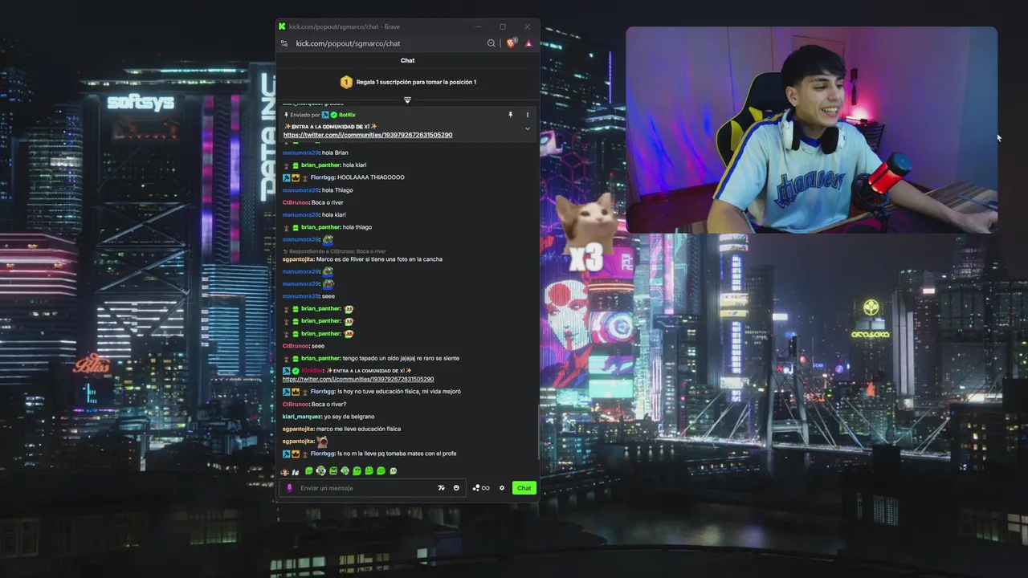Click the Kick logo in the title bar

tap(282, 26)
